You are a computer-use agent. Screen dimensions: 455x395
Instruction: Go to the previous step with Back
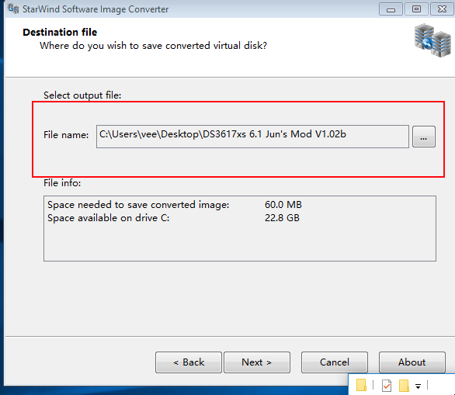[x=189, y=362]
